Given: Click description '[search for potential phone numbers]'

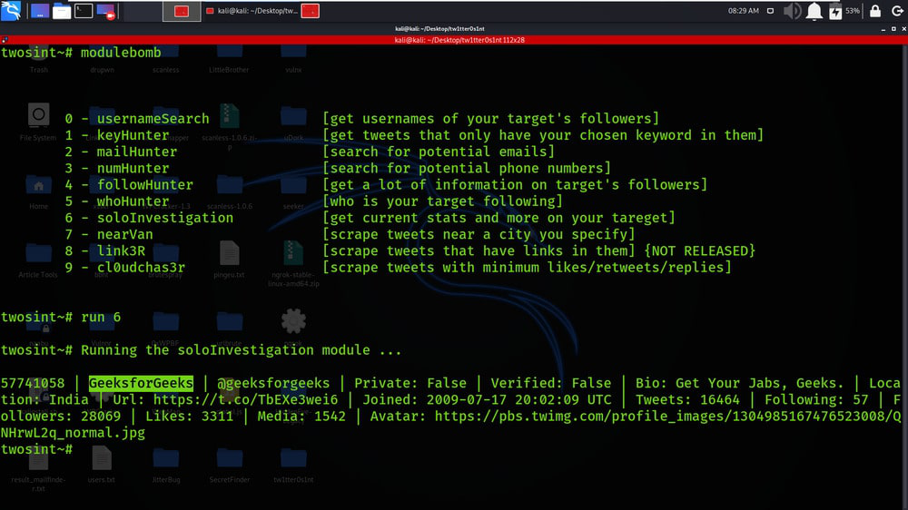Looking at the screenshot, I should click(x=467, y=169).
